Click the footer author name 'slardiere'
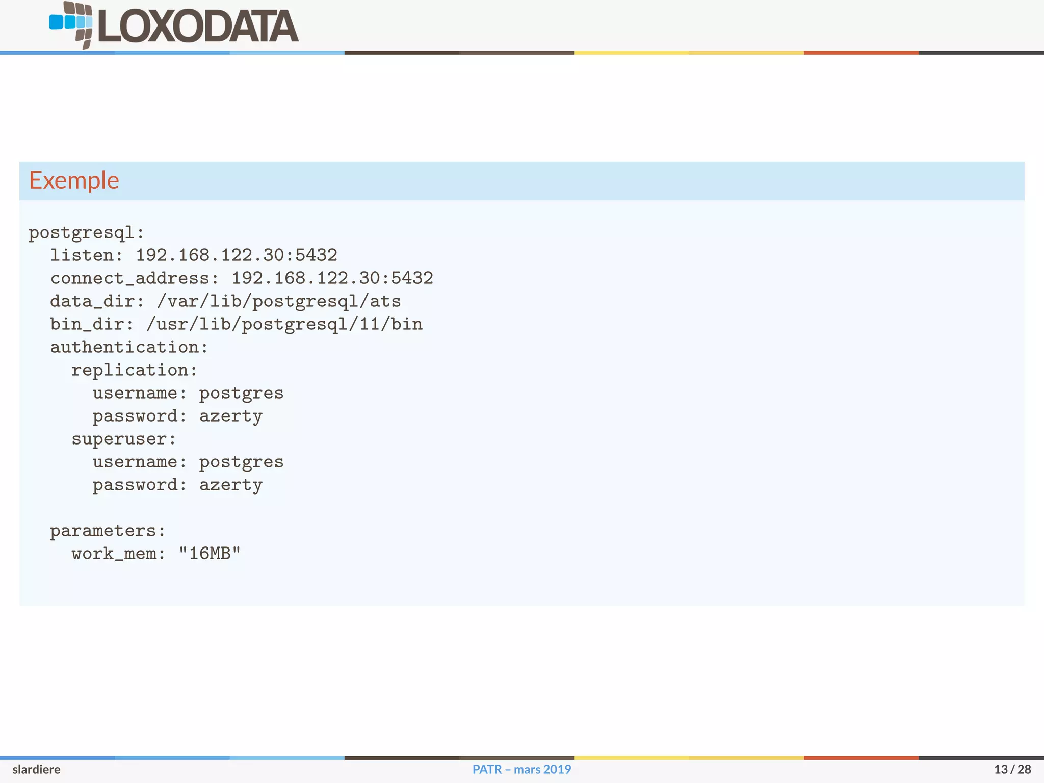Screen dimensions: 1044x783 click(36, 770)
